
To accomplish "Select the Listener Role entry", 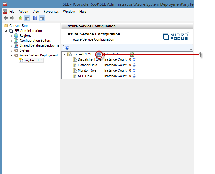I will tap(87, 65).
